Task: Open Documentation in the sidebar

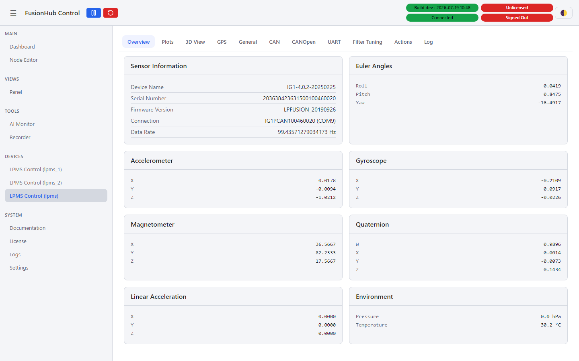Action: point(56,228)
